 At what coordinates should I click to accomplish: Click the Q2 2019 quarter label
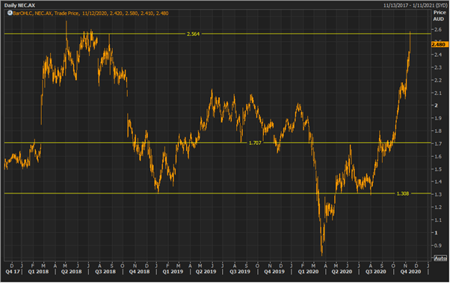pyautogui.click(x=206, y=272)
